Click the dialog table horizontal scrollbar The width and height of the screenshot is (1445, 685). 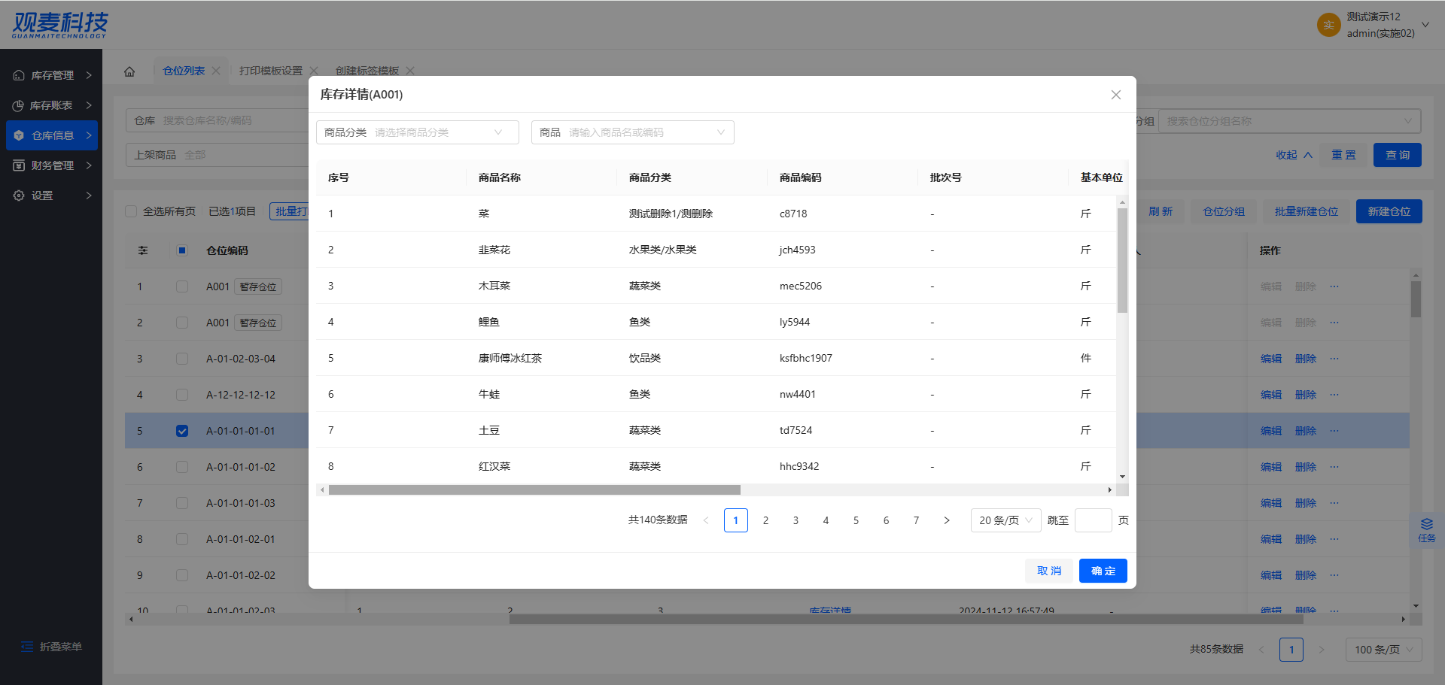coord(534,490)
